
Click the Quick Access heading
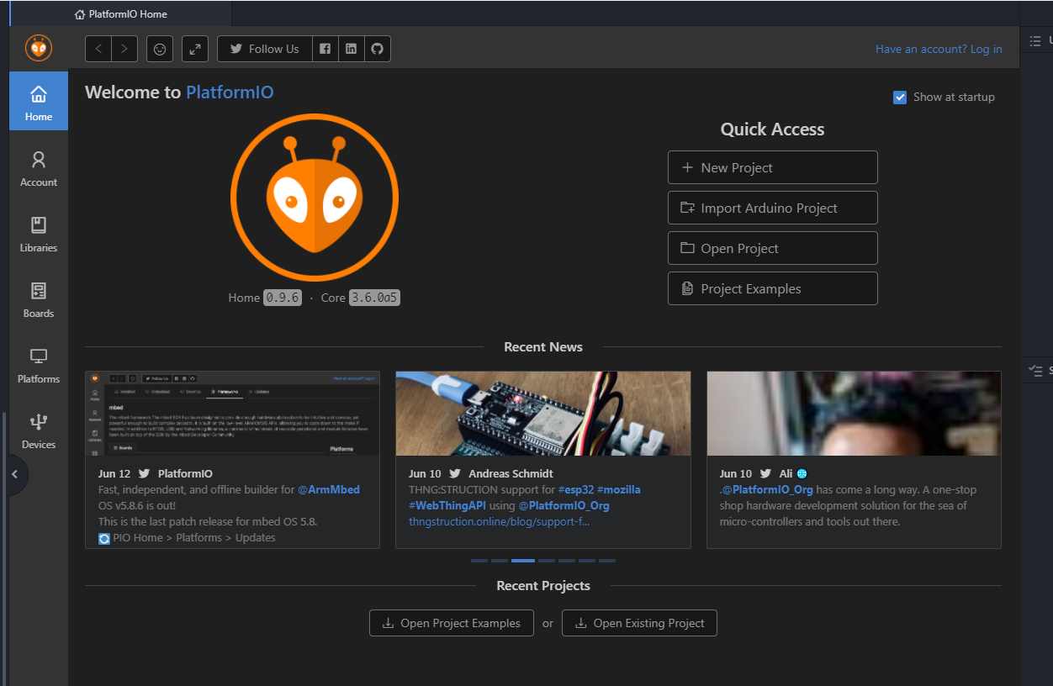(x=772, y=129)
